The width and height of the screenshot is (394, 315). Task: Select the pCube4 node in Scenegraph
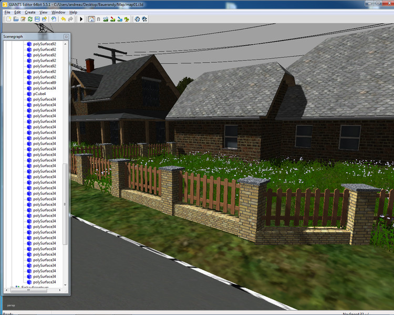click(x=39, y=93)
